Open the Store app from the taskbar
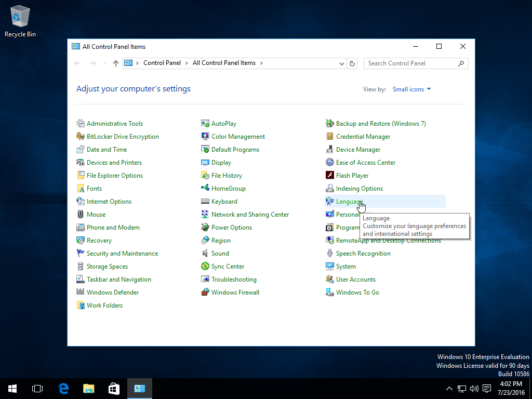This screenshot has height=399, width=532. 114,389
